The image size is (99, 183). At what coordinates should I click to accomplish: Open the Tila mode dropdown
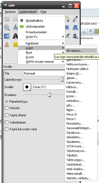point(44,73)
